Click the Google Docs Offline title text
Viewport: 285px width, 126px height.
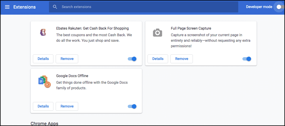pyautogui.click(x=72, y=76)
